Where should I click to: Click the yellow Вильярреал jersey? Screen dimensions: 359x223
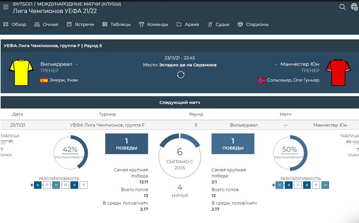(x=21, y=73)
